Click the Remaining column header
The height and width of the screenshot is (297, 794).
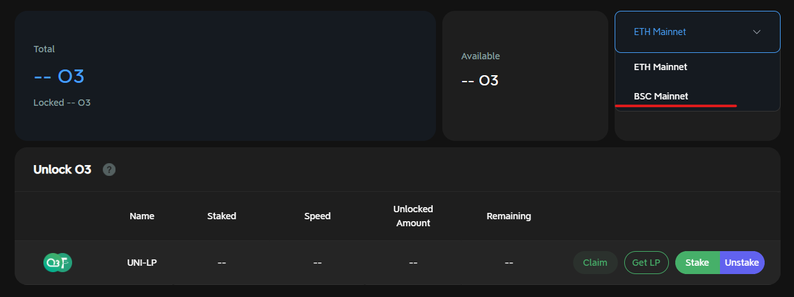(509, 216)
